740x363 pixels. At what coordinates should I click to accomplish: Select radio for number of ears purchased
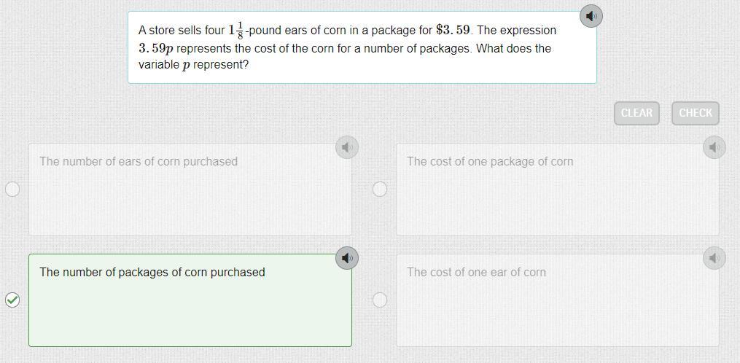(x=12, y=189)
